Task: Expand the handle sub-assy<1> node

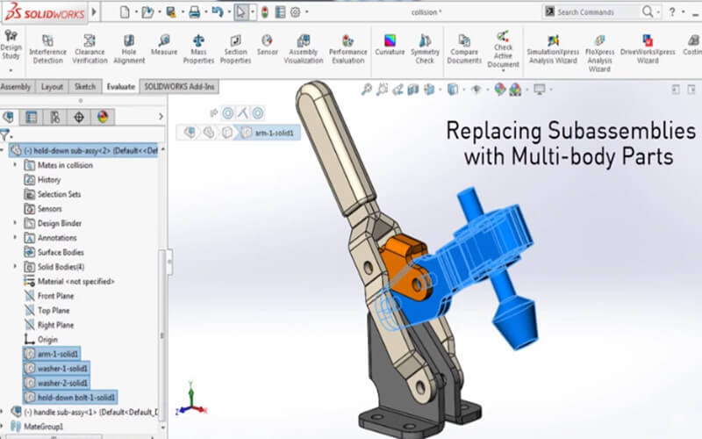Action: pyautogui.click(x=3, y=411)
